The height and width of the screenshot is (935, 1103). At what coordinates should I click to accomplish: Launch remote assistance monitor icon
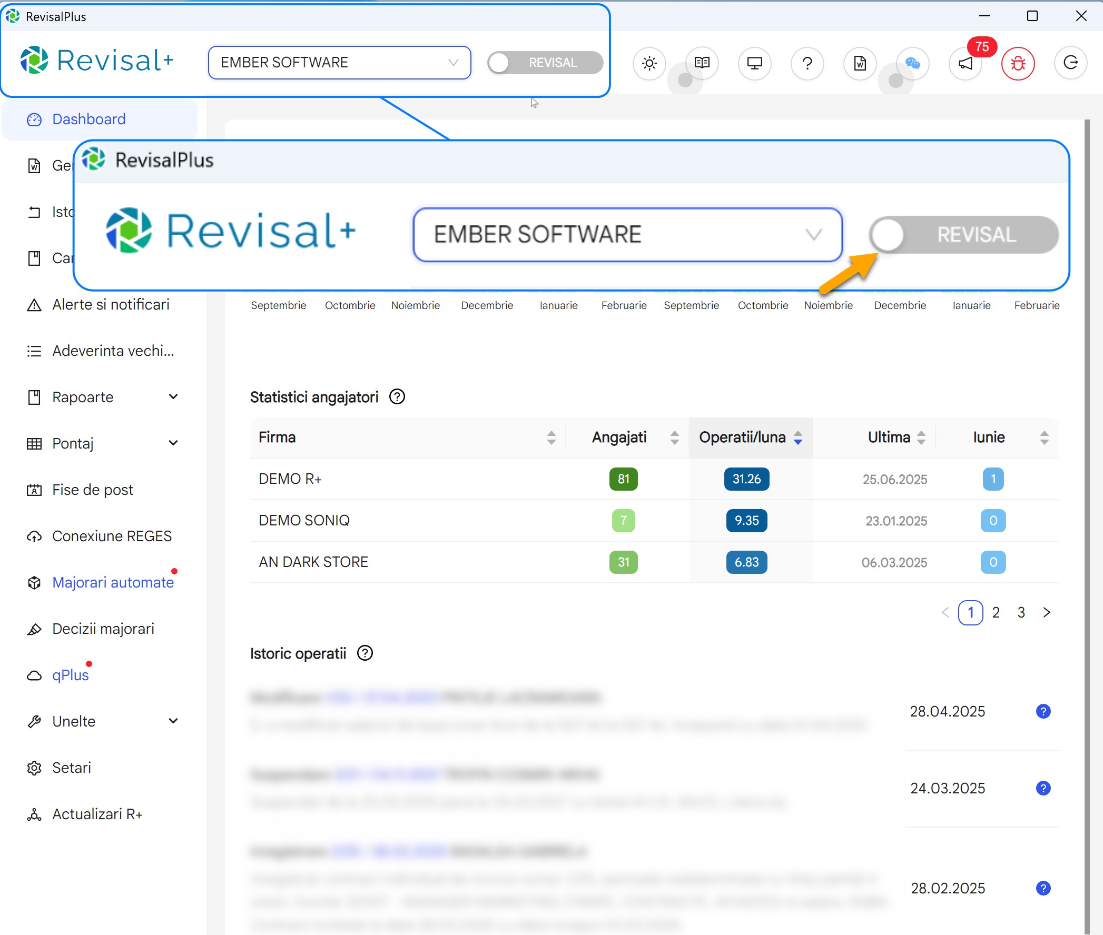755,63
